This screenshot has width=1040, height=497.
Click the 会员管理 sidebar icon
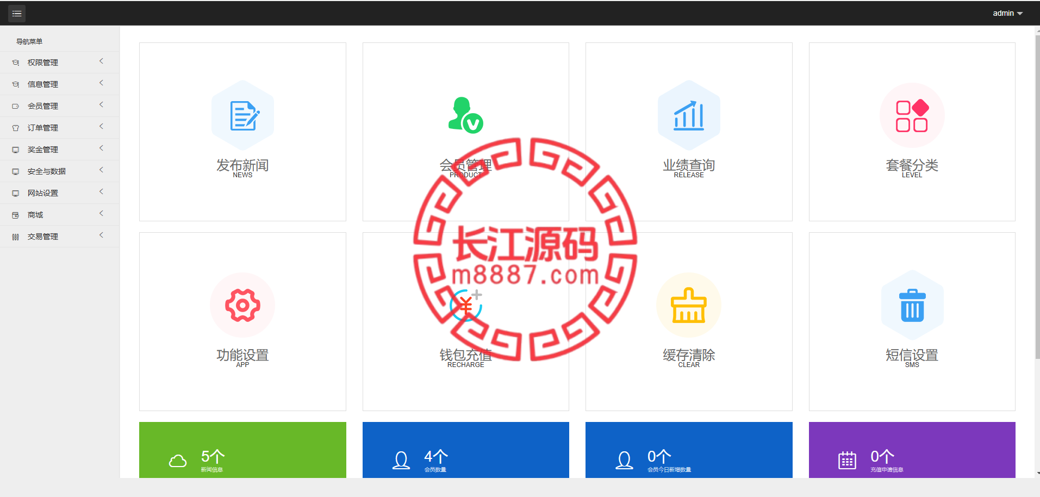tap(16, 106)
